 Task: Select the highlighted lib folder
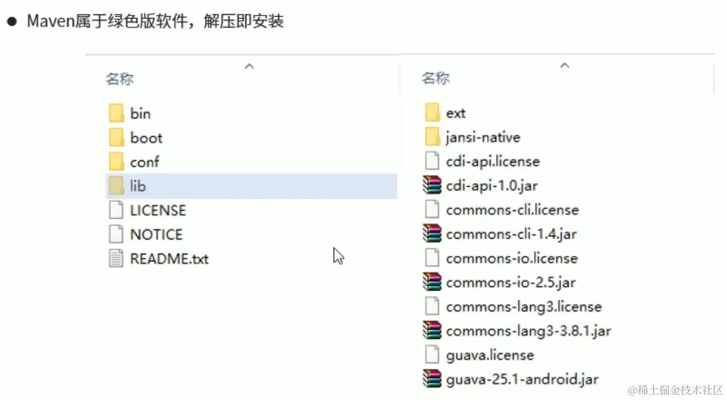[251, 186]
